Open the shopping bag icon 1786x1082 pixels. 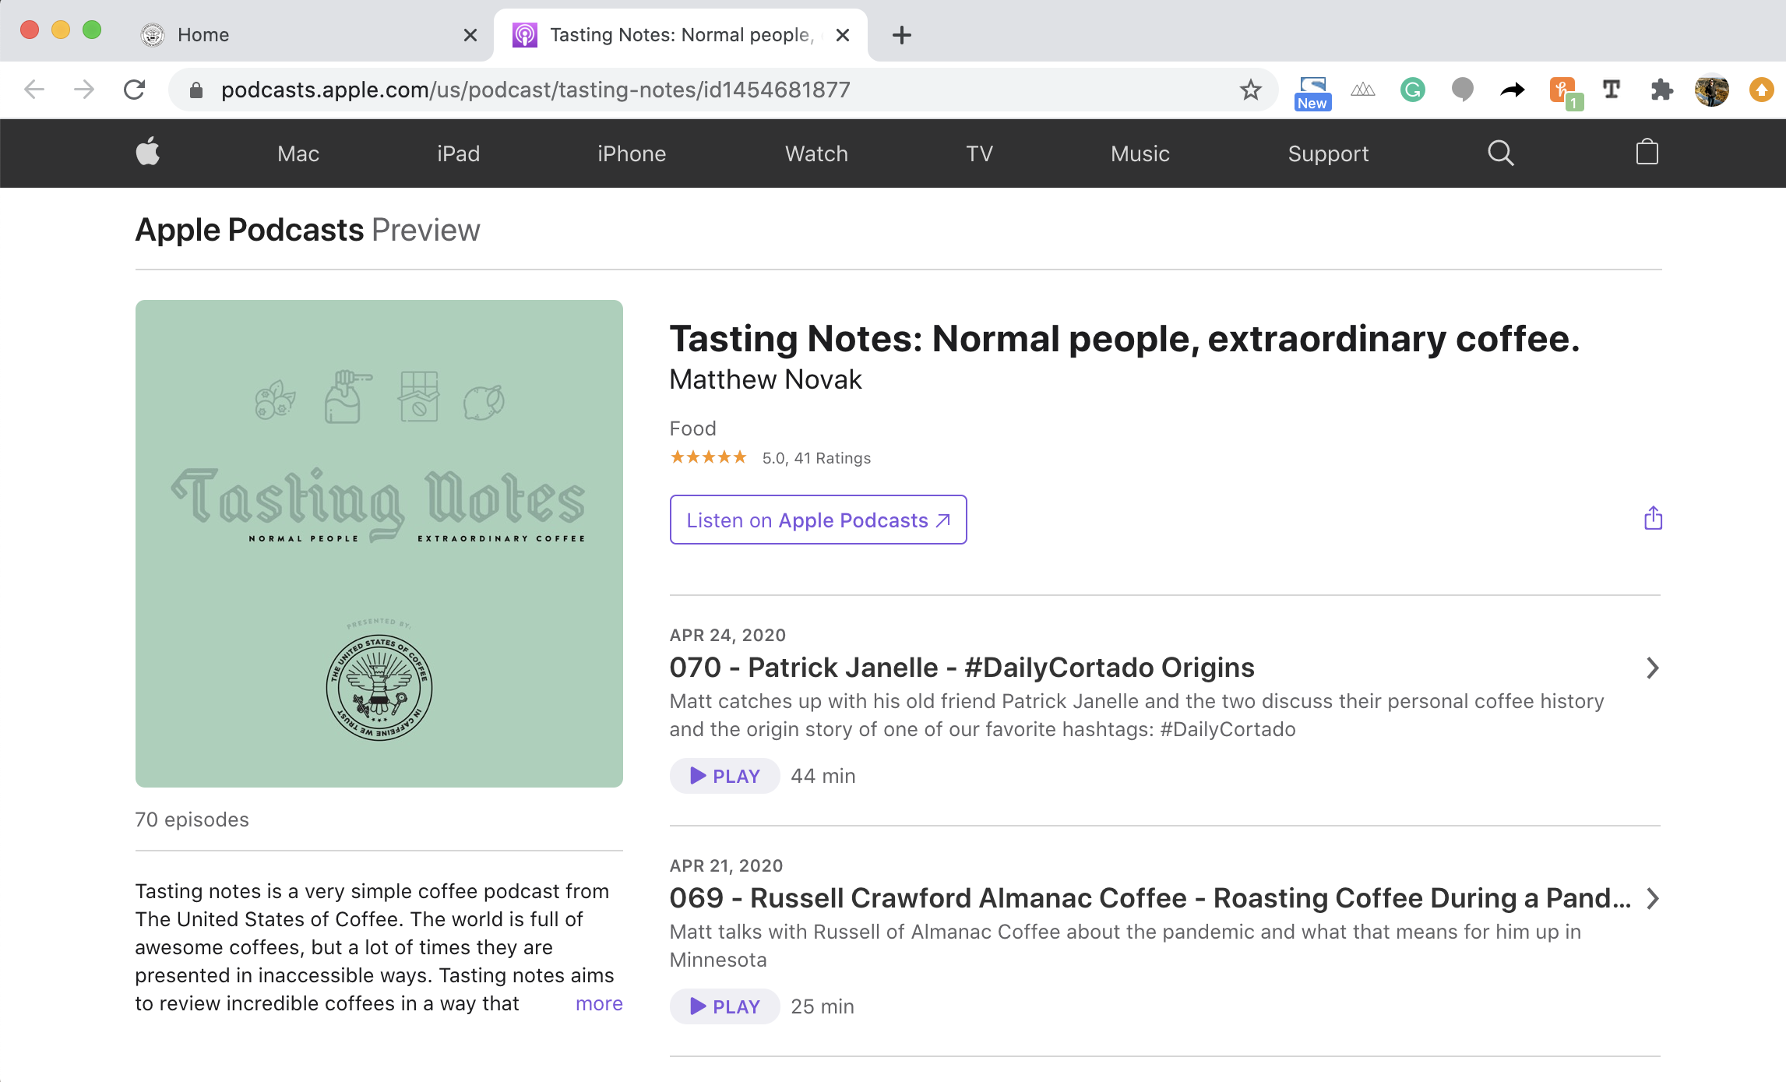1647,153
